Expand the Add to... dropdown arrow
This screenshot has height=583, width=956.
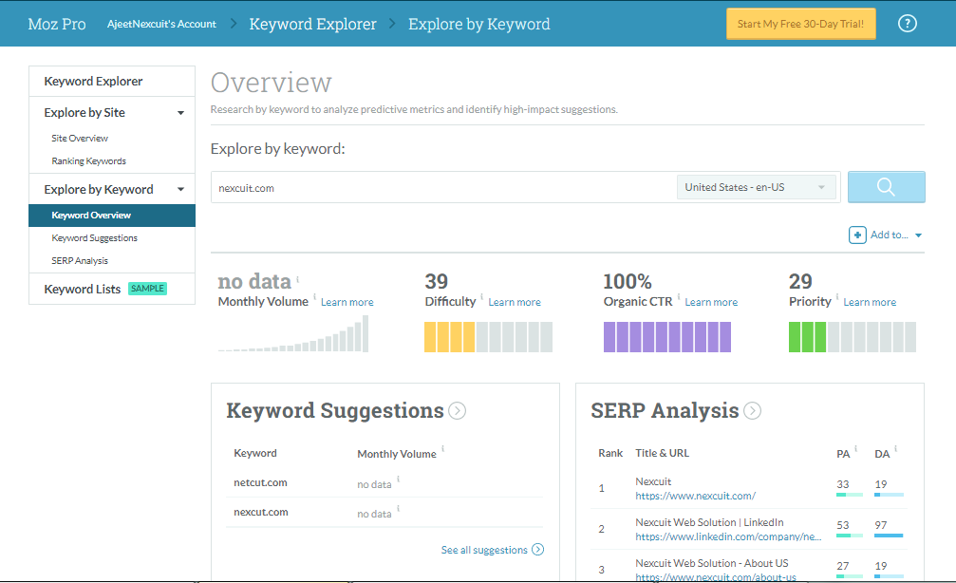click(x=918, y=235)
